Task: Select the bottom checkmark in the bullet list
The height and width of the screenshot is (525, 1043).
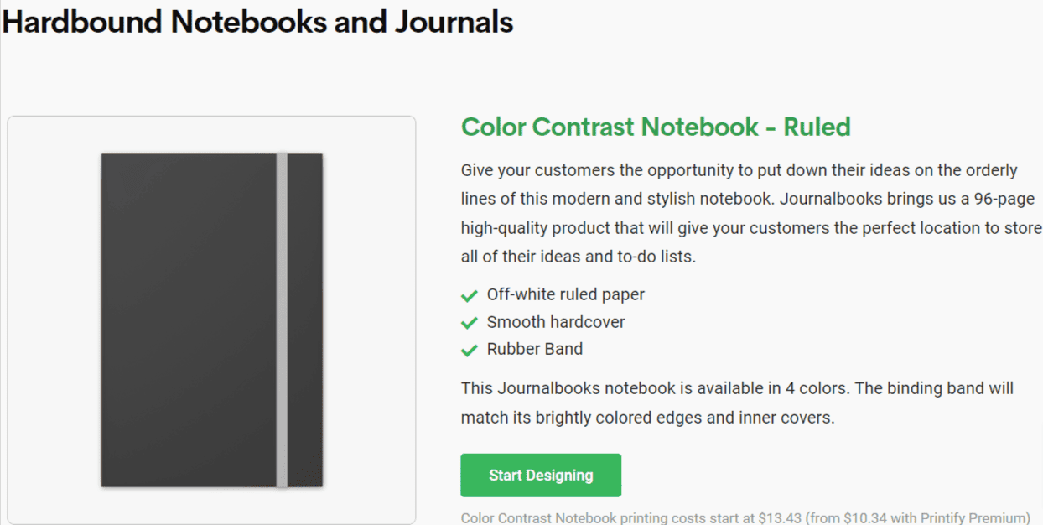Action: point(470,350)
